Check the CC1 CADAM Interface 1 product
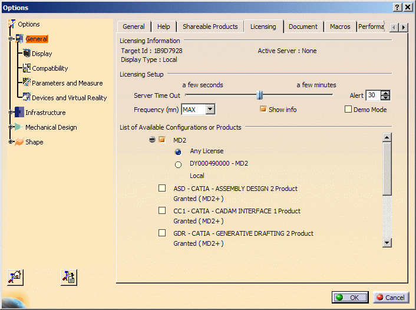 click(162, 210)
